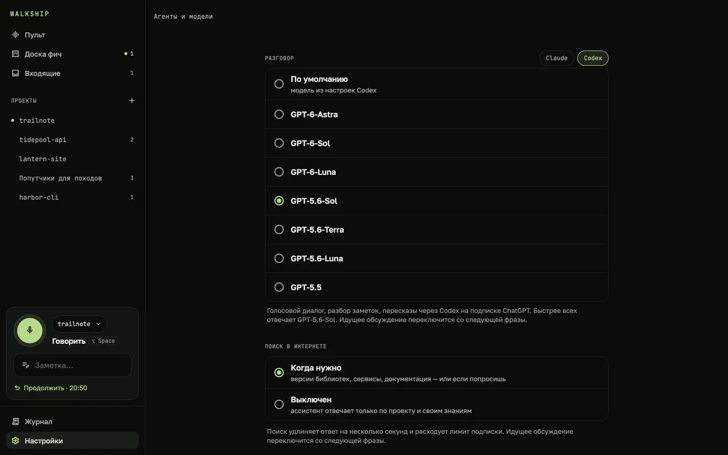Open Входящие in the sidebar
The width and height of the screenshot is (728, 455).
click(72, 73)
